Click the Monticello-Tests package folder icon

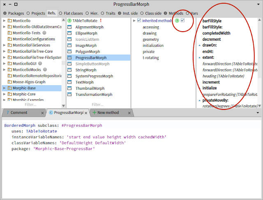tap(10, 33)
